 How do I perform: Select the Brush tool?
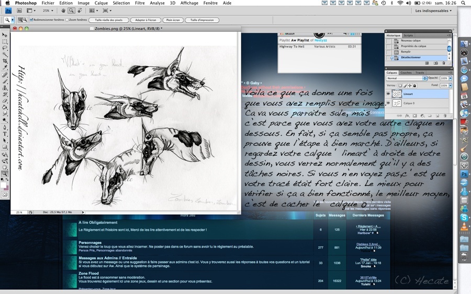[x=5, y=81]
